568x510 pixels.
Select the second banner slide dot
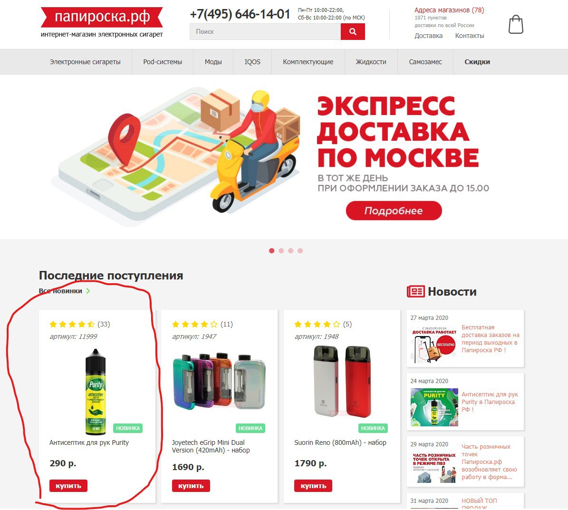(x=281, y=250)
